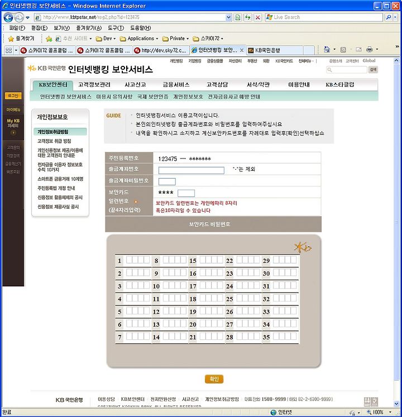Click the Quick Tabs grid icon
Viewport: 402px width, 417px height.
click(9, 50)
